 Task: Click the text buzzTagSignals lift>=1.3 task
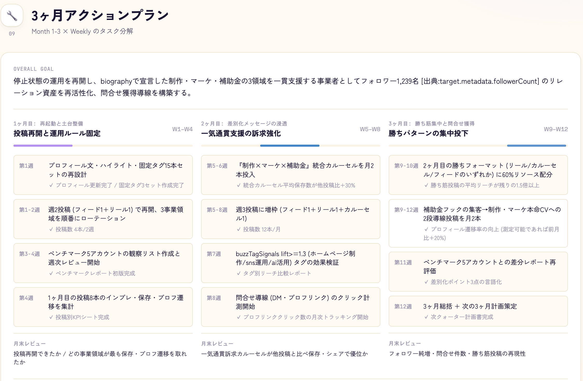pos(295,258)
